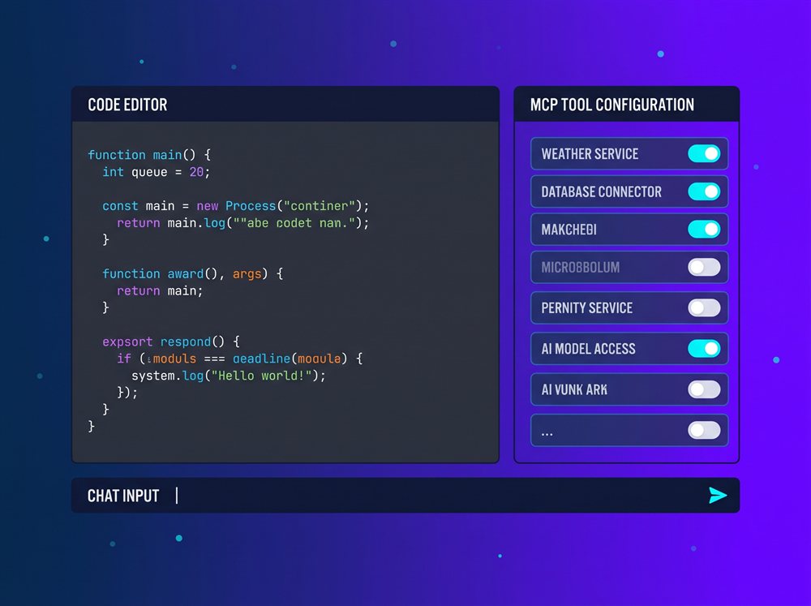Click the 'int queue = 20;' code line
Image resolution: width=811 pixels, height=606 pixels.
[x=156, y=172]
